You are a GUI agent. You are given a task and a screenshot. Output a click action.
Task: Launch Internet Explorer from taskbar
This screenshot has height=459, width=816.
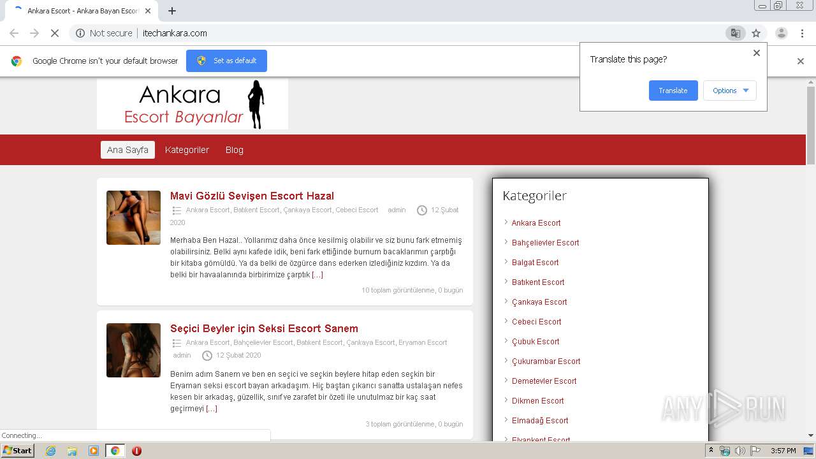tap(50, 451)
